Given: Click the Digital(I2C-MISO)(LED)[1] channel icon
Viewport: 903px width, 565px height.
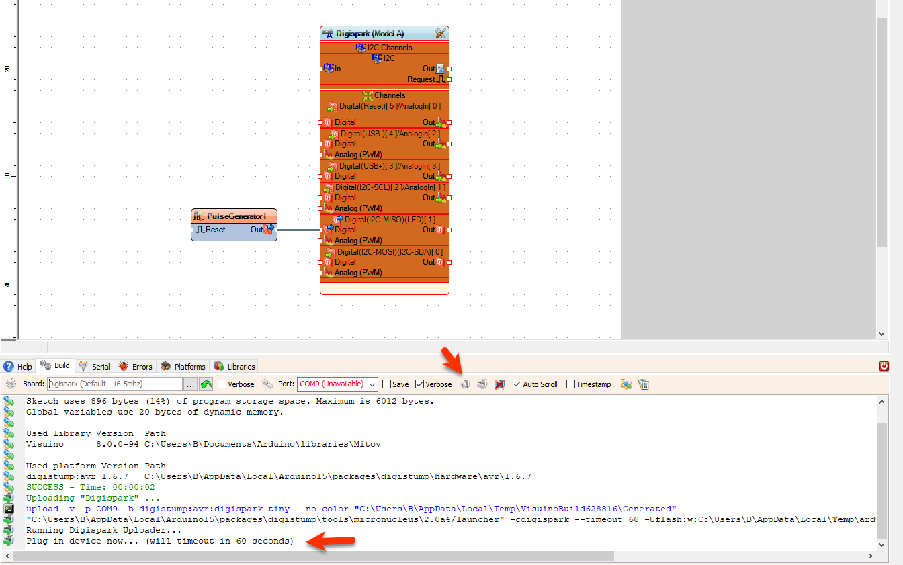Looking at the screenshot, I should (x=339, y=220).
